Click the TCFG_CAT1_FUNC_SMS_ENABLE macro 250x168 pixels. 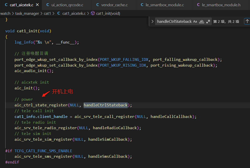click(43, 151)
